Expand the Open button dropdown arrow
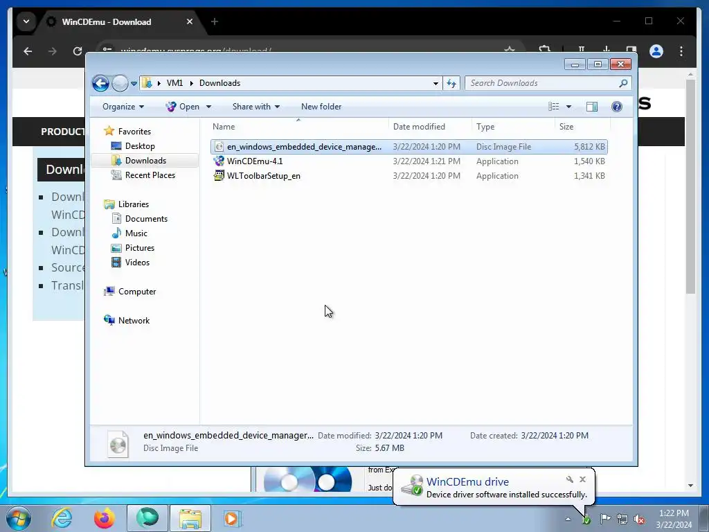Viewport: 709px width, 532px height. (208, 107)
